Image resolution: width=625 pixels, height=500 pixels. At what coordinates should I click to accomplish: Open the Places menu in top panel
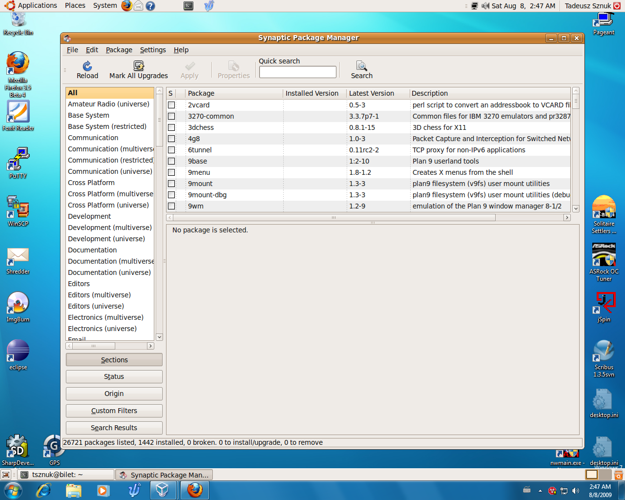[x=75, y=5]
